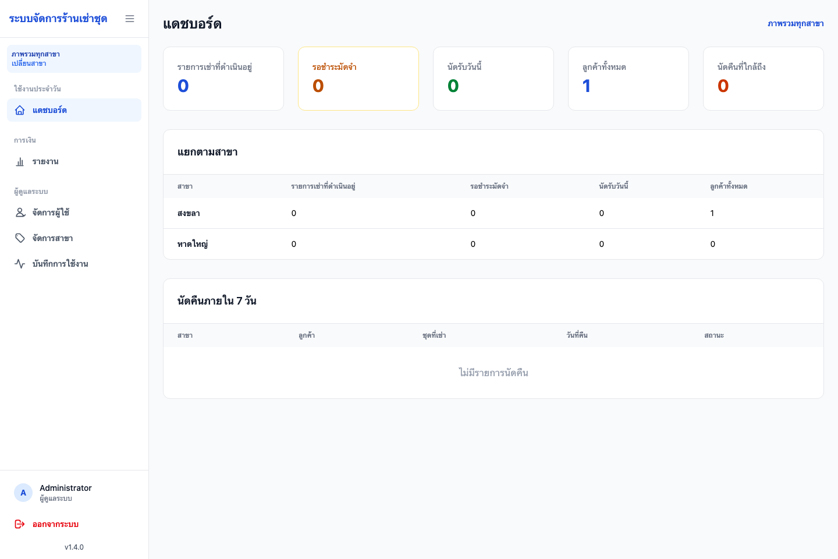Click the Administrator avatar circle
The width and height of the screenshot is (838, 559).
(x=23, y=493)
